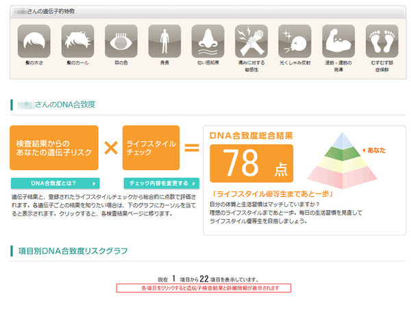Click the hair thickness (髪の太さ) icon
The width and height of the screenshot is (411, 311).
pos(34,41)
